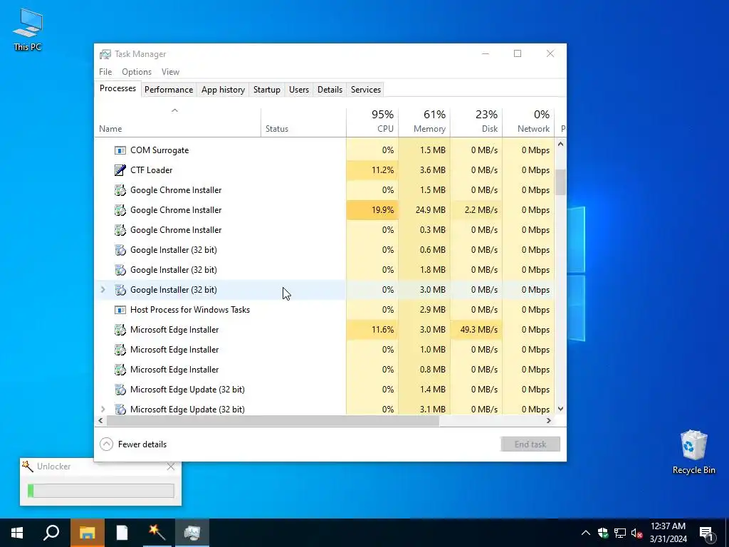Click the vertical scrollbar thumb
The image size is (729, 547).
pos(561,182)
